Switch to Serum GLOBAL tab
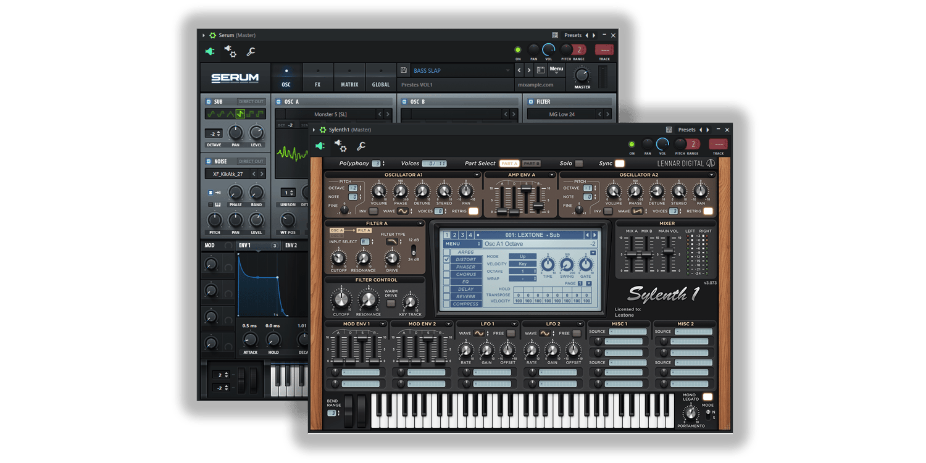This screenshot has width=926, height=463. [381, 78]
